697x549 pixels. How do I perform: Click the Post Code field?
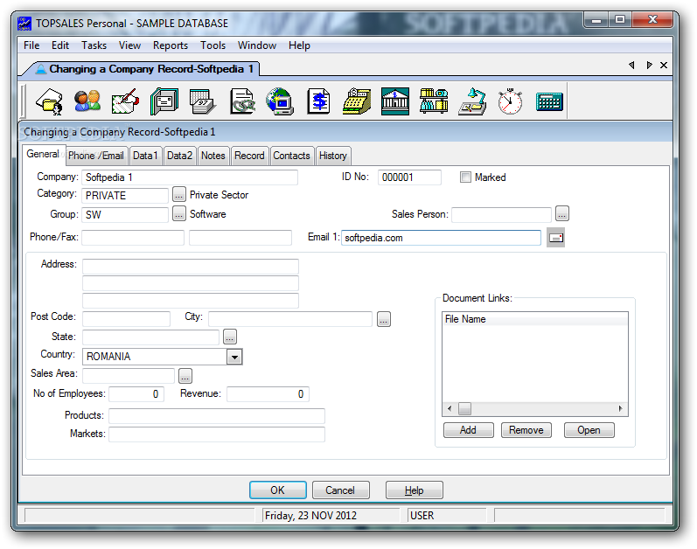126,318
